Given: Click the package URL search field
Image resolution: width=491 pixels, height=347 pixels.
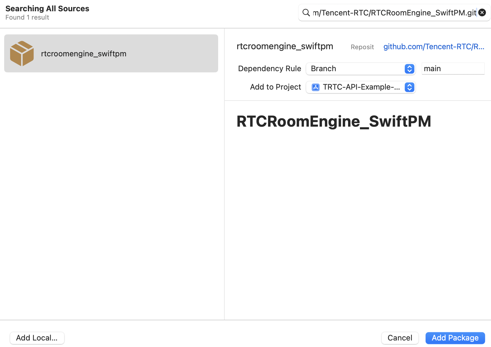Looking at the screenshot, I should click(394, 13).
